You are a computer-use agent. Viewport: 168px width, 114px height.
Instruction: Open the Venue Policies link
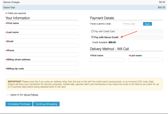tap(31, 95)
